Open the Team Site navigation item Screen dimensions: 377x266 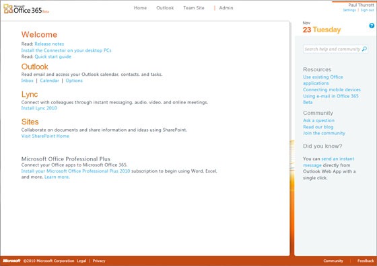(x=194, y=8)
